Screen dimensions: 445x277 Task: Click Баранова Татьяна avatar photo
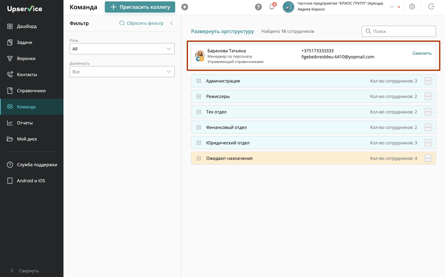(x=200, y=55)
